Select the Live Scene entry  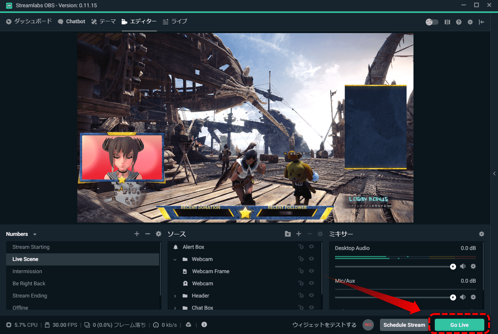tap(83, 259)
